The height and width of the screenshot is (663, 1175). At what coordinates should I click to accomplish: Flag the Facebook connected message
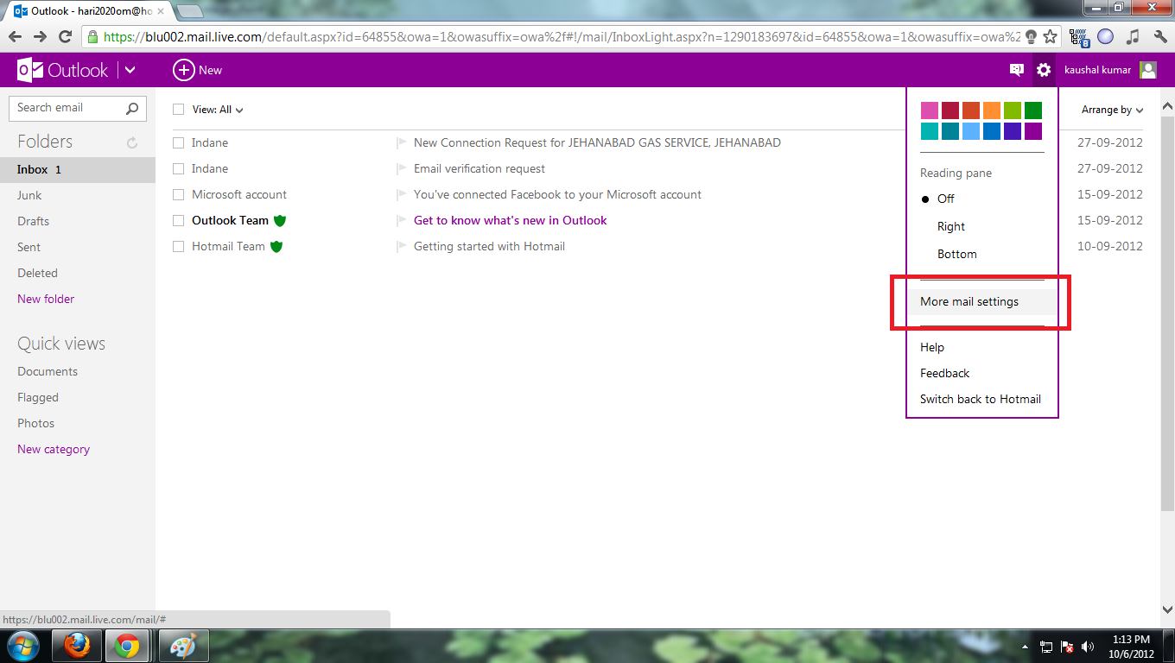pyautogui.click(x=401, y=194)
